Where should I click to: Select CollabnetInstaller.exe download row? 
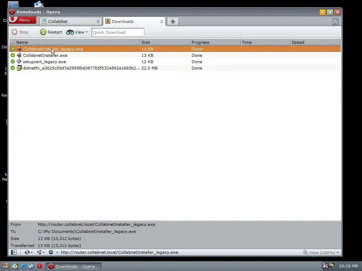point(175,55)
